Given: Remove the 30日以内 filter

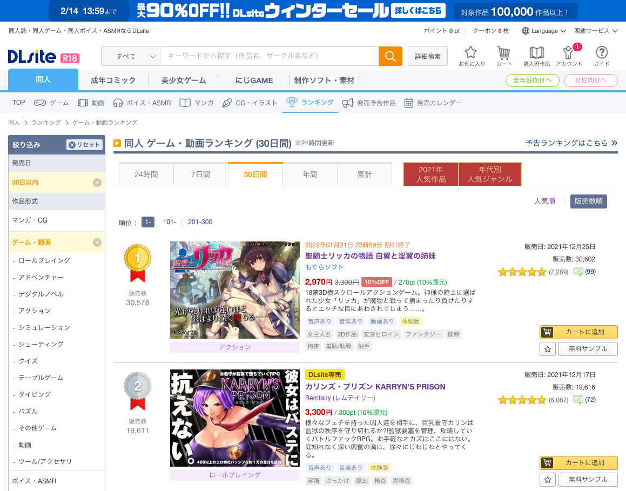Looking at the screenshot, I should [97, 183].
